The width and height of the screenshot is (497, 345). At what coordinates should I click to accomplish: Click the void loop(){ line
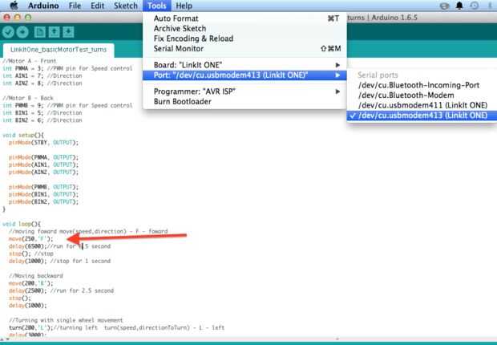[x=22, y=224]
